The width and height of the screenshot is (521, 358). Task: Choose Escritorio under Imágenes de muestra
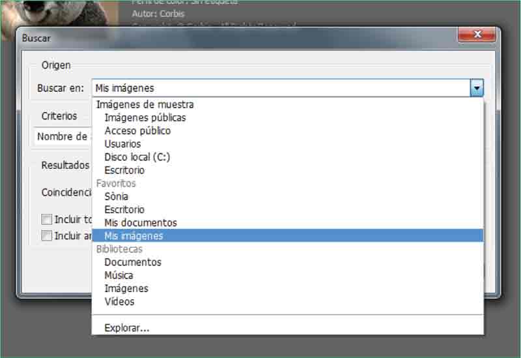point(124,170)
